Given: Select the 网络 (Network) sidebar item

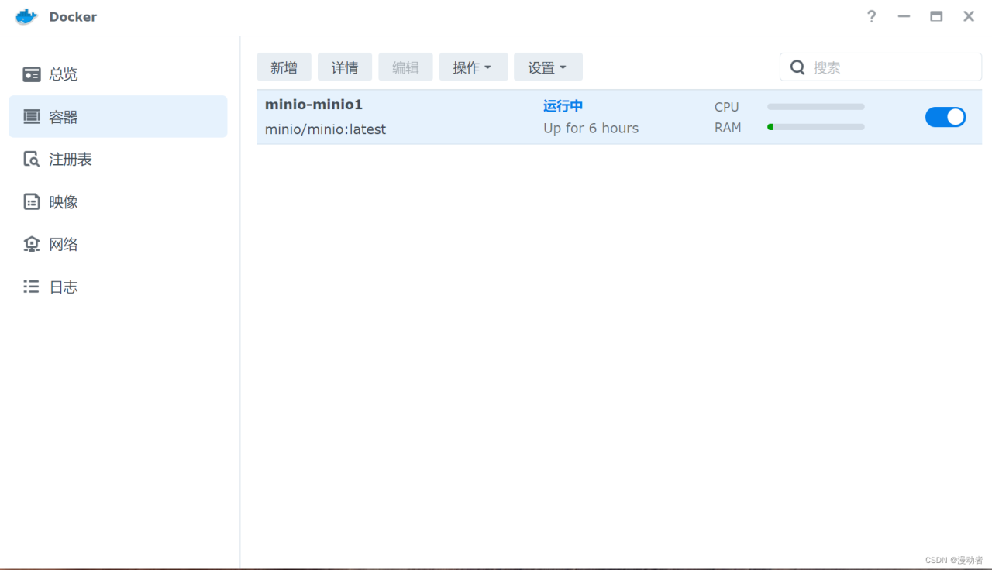Looking at the screenshot, I should pos(64,244).
